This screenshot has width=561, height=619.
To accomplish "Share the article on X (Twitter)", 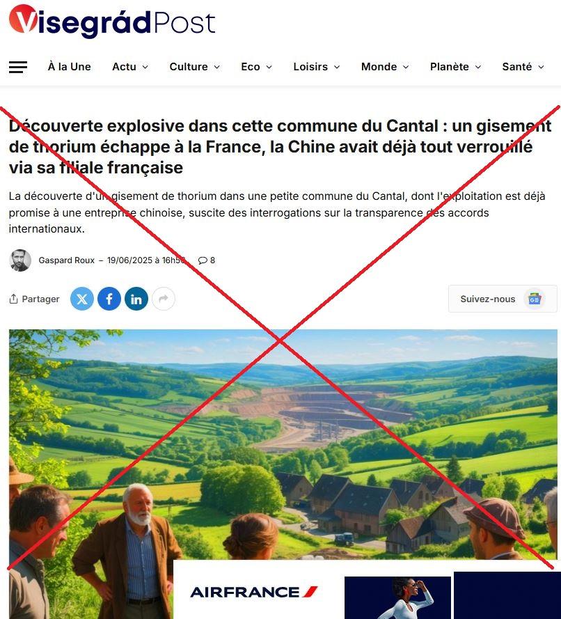I will click(82, 299).
